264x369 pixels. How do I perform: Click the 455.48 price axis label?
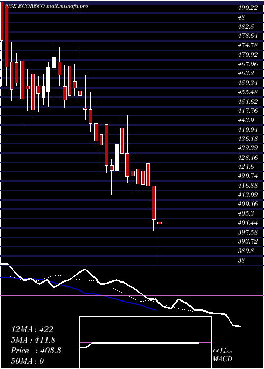(x=248, y=92)
